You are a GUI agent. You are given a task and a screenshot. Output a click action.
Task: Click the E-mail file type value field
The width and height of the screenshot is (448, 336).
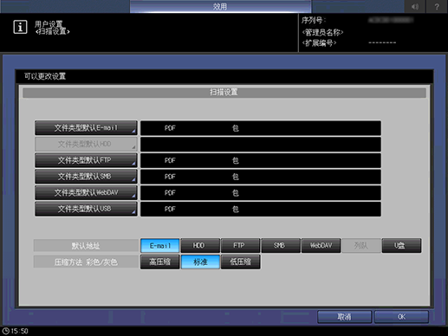(x=261, y=128)
